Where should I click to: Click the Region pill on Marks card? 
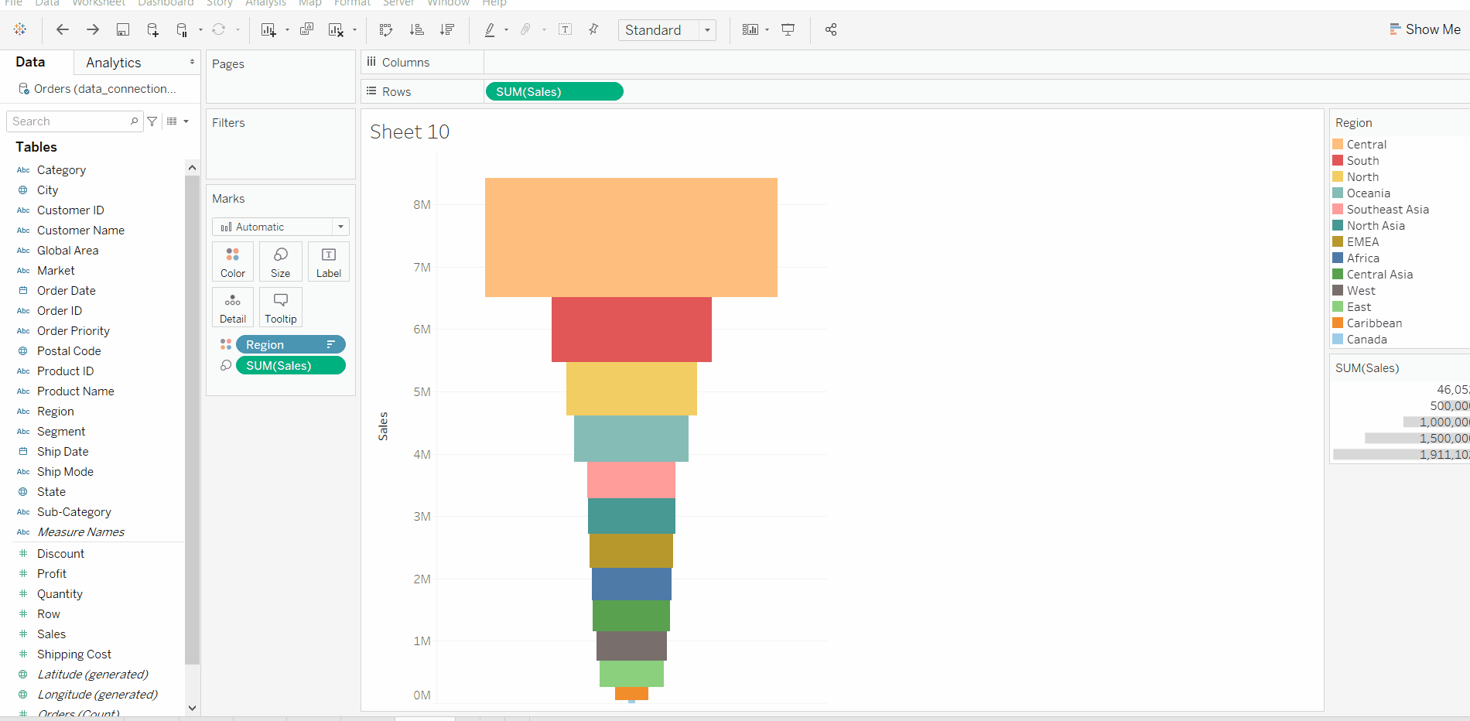pos(290,345)
